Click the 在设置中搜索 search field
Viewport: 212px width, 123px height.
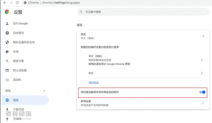pos(143,12)
